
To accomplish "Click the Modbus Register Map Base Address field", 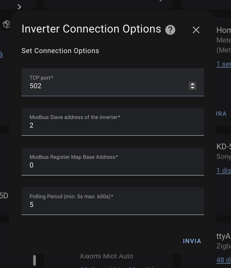I will pos(113,165).
